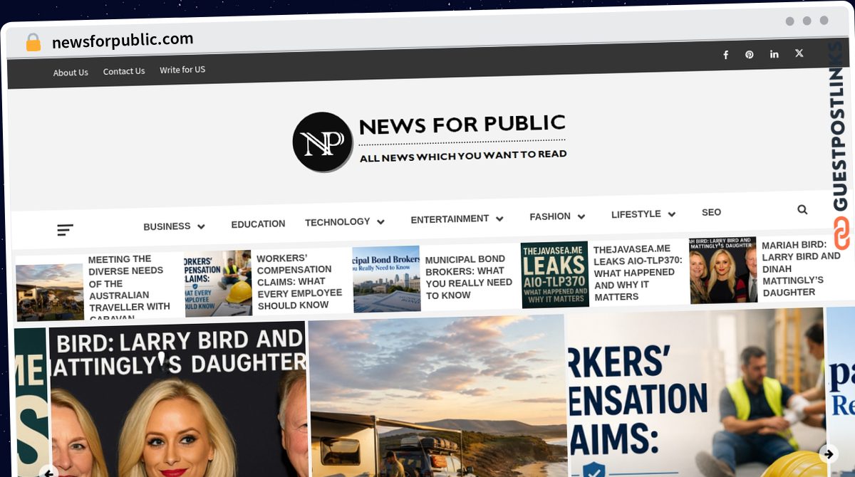Click tagline All News Which You Want
The height and width of the screenshot is (477, 855).
coord(463,155)
